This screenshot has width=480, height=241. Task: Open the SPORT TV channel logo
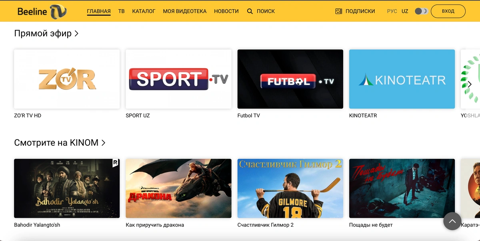pos(178,79)
